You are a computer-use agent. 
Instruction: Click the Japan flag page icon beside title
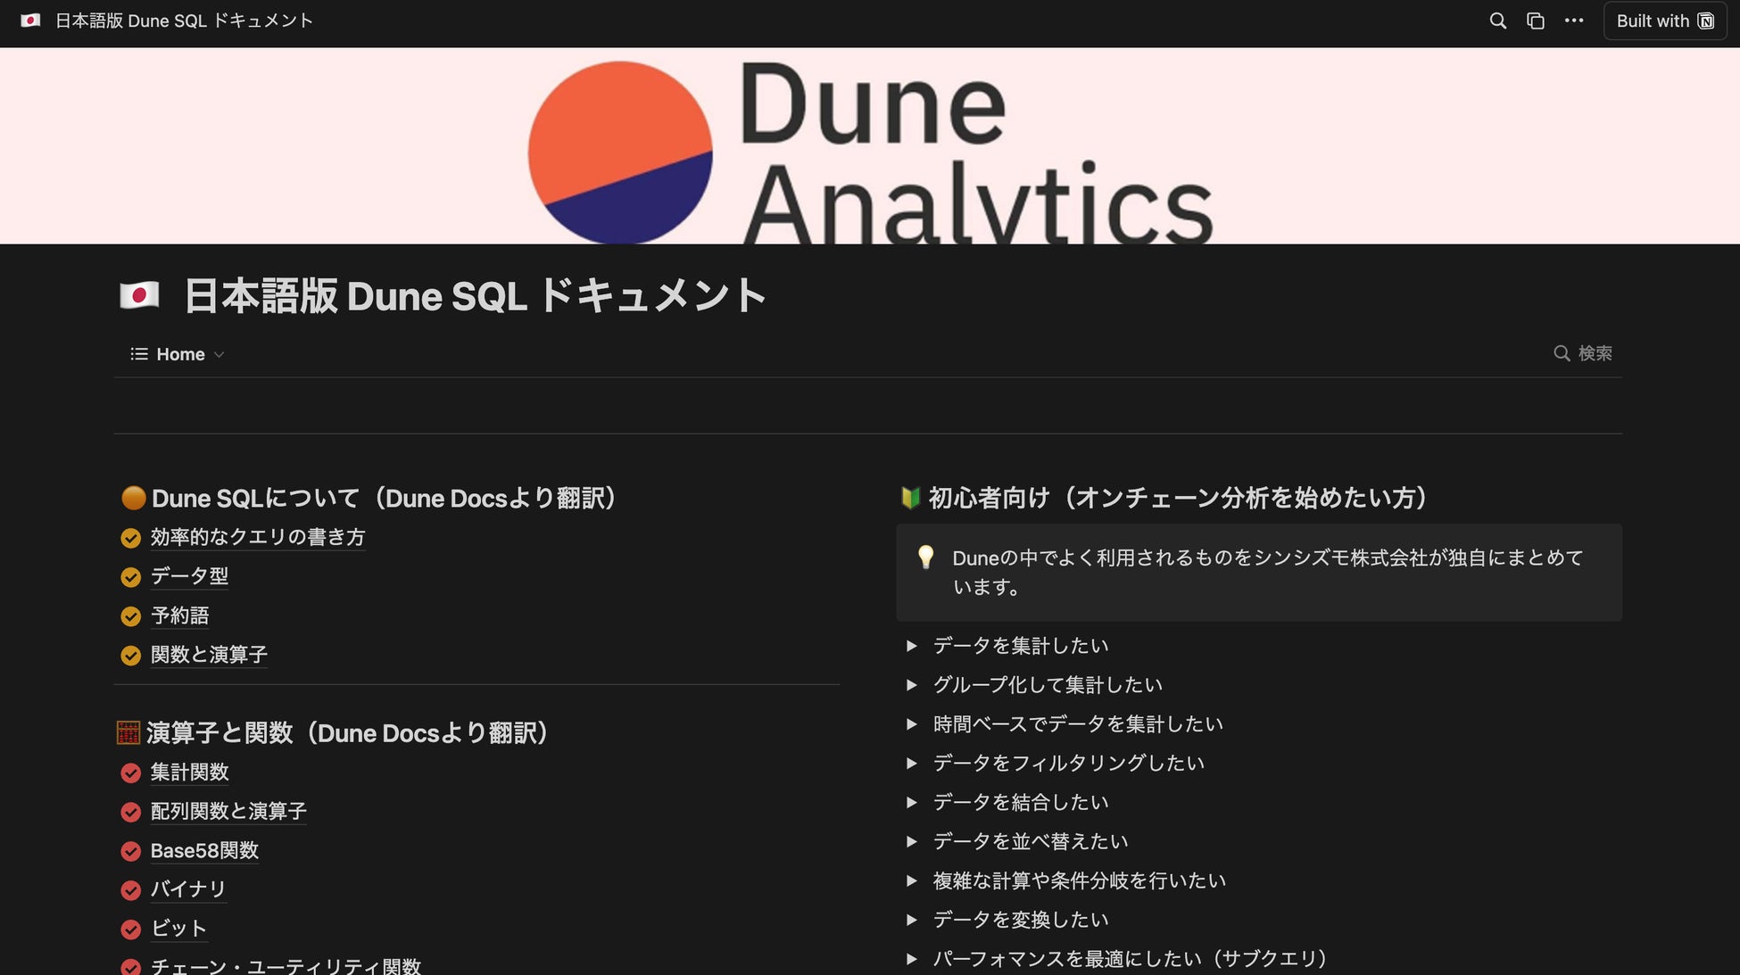pos(139,295)
